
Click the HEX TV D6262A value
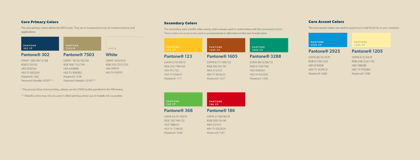[x=216, y=129]
